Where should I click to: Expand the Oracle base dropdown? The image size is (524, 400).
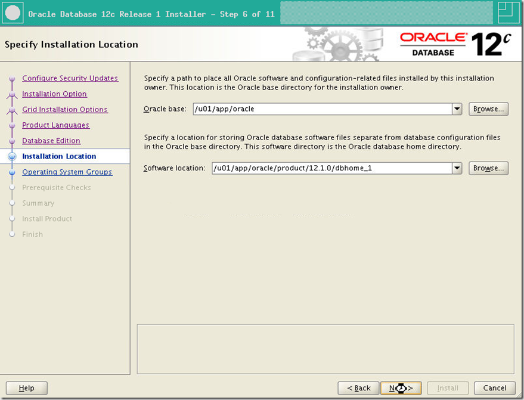pos(457,109)
